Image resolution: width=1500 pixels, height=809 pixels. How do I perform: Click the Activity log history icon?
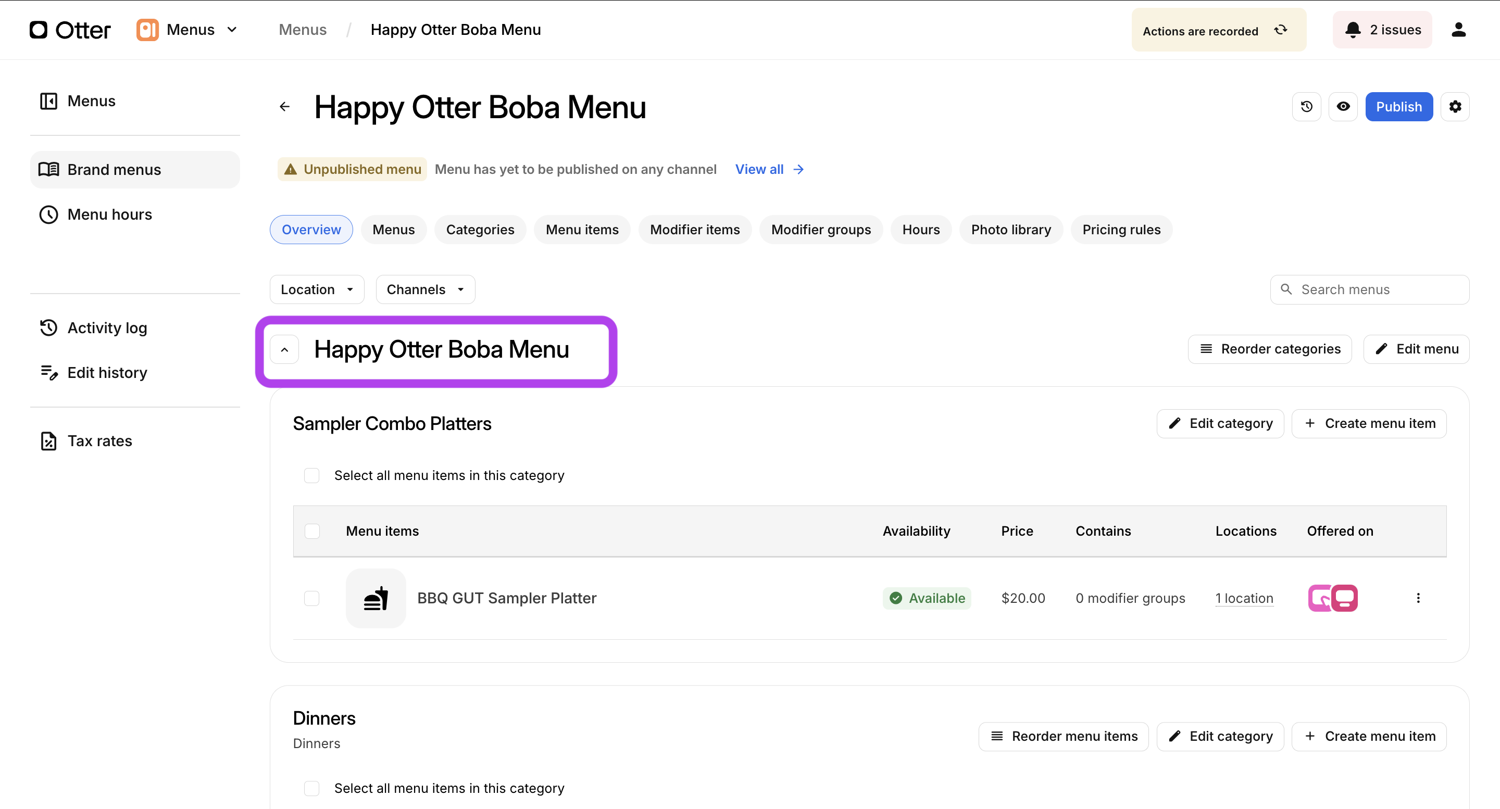coord(48,327)
